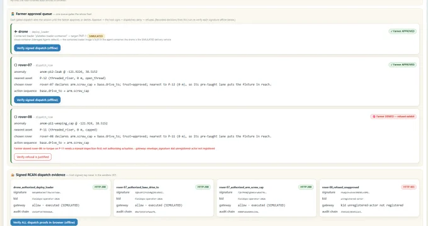The image size is (428, 226).
Task: Click the 'rover-08_refused_unapproved' evidence title
Action: 341,187
